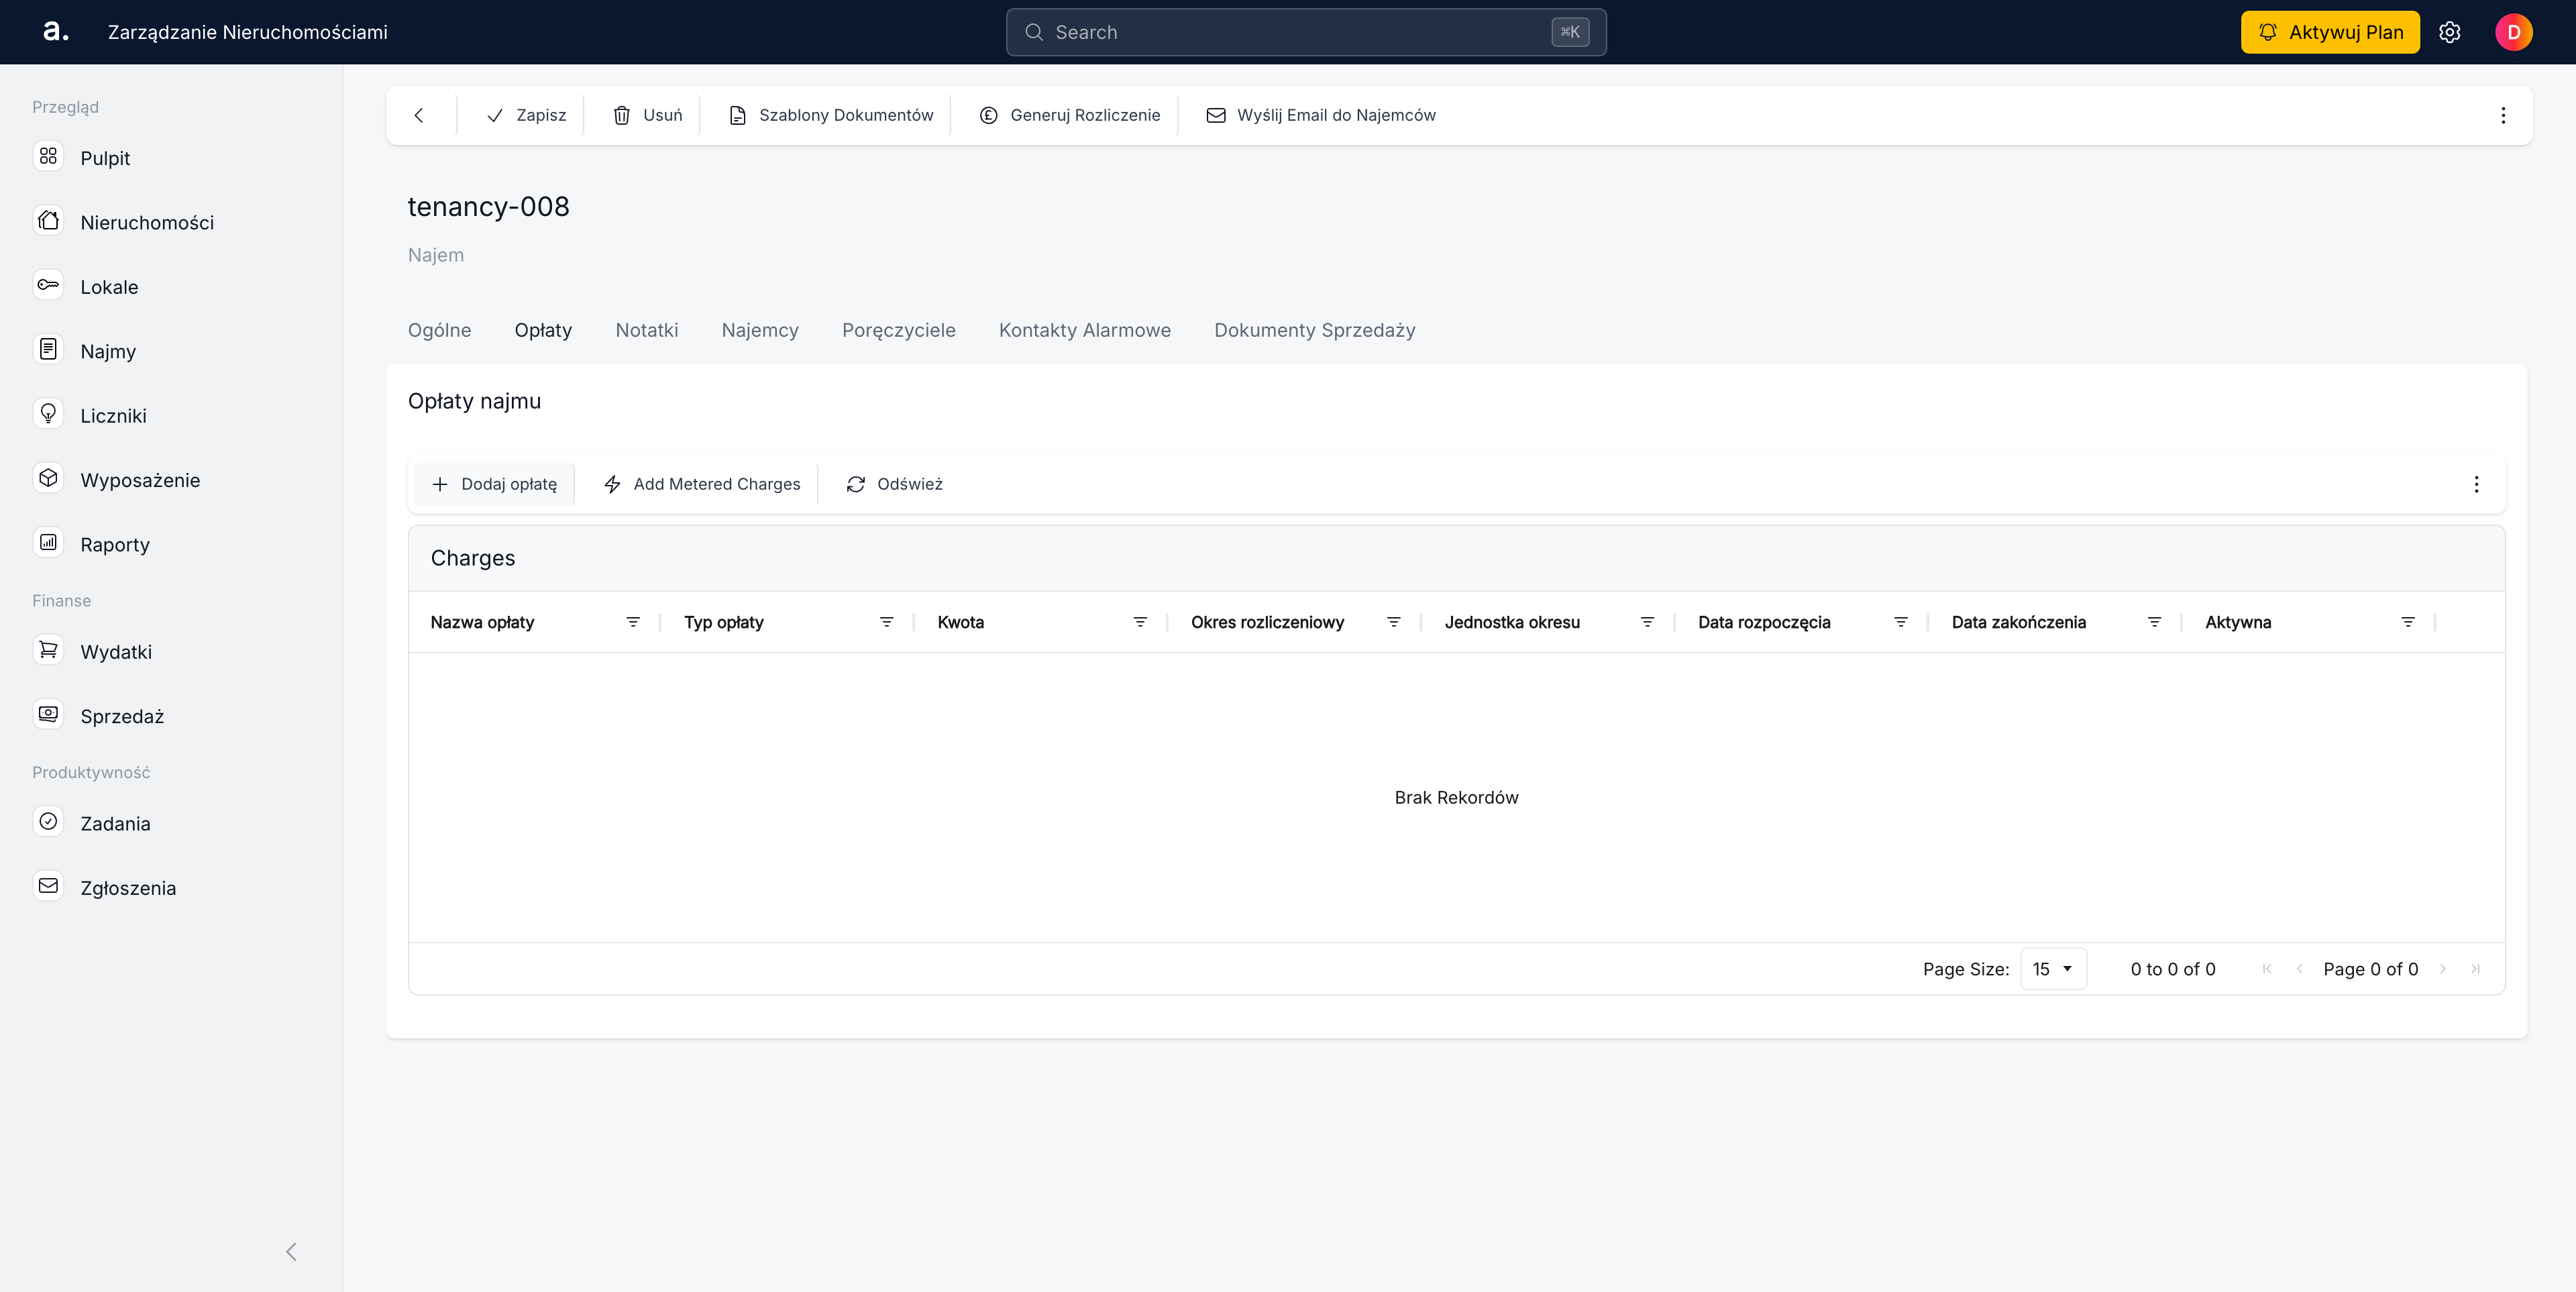Filter the Aktywna column
Screen dimensions: 2576x1292
pyautogui.click(x=2408, y=622)
